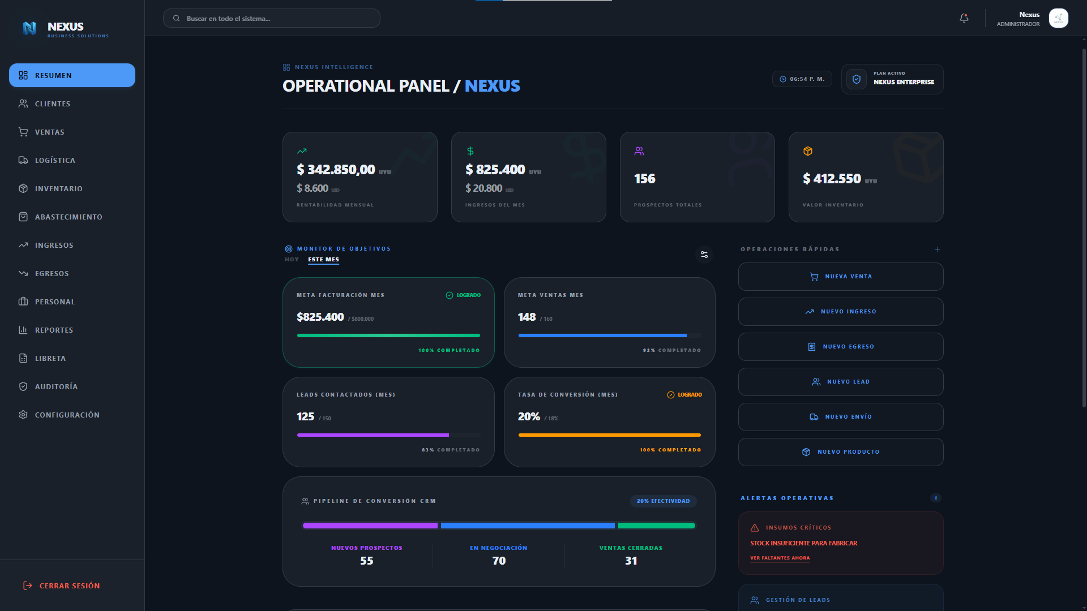Start a Nuevo Envío
This screenshot has width=1087, height=611.
(841, 417)
